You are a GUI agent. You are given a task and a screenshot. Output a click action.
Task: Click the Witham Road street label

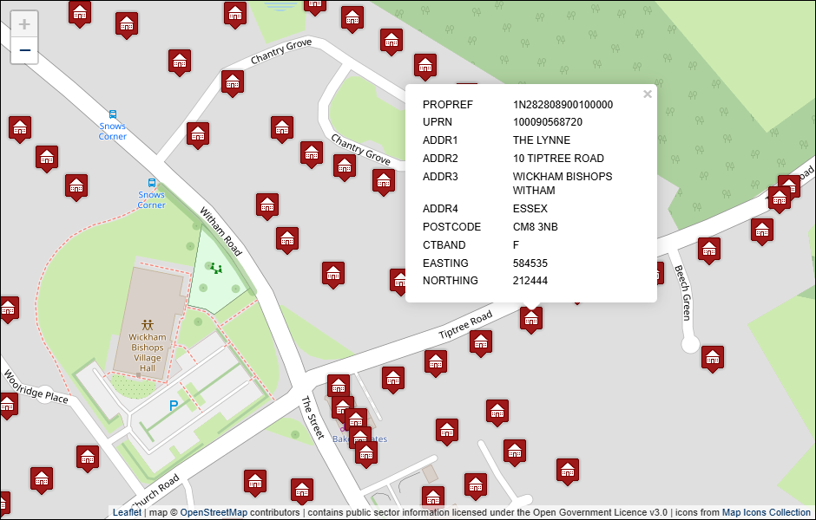(221, 231)
